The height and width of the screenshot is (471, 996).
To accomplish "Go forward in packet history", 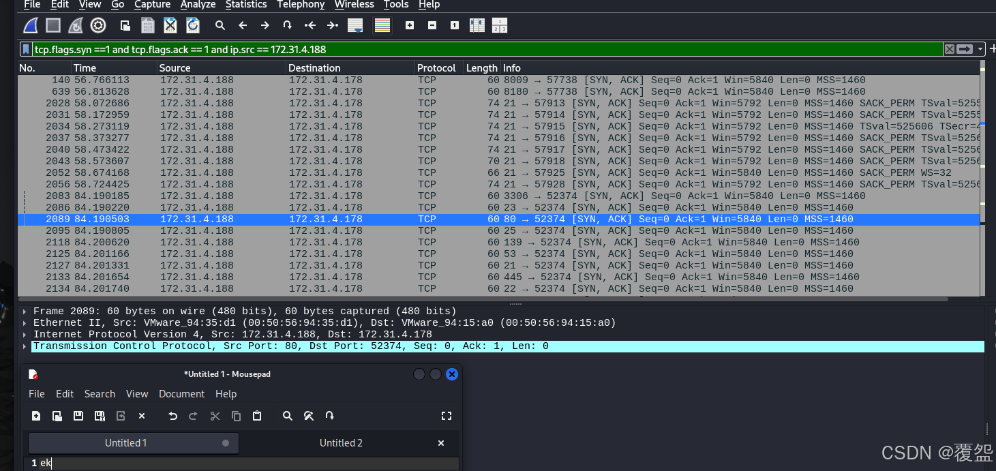I will point(265,25).
